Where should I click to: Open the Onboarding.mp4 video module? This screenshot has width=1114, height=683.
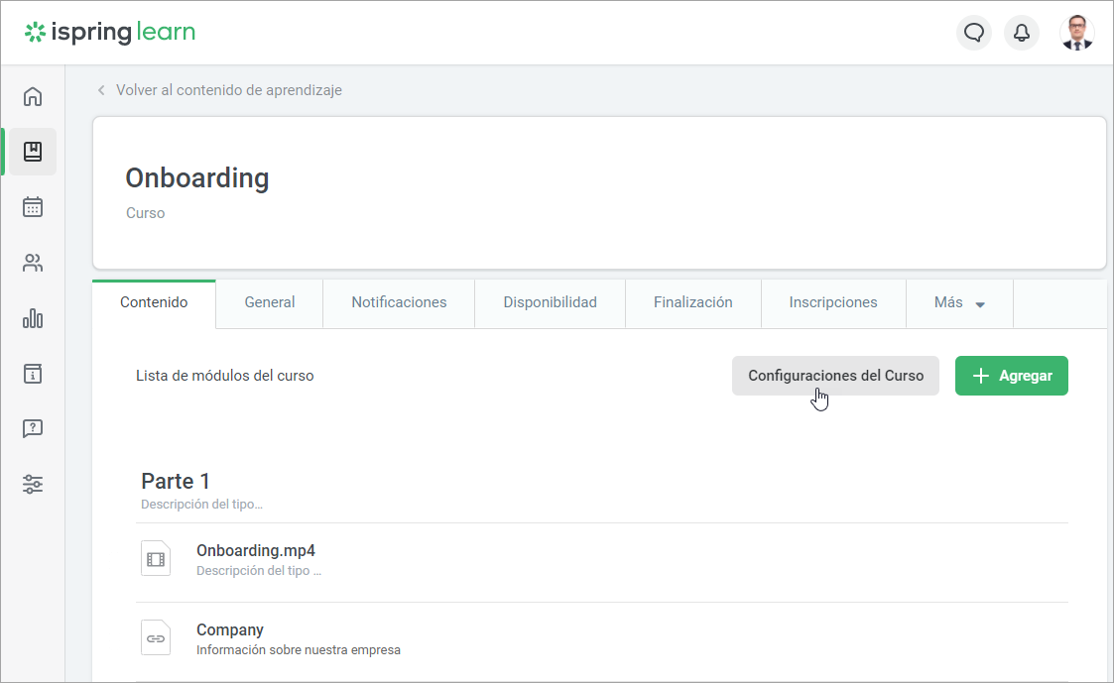256,551
